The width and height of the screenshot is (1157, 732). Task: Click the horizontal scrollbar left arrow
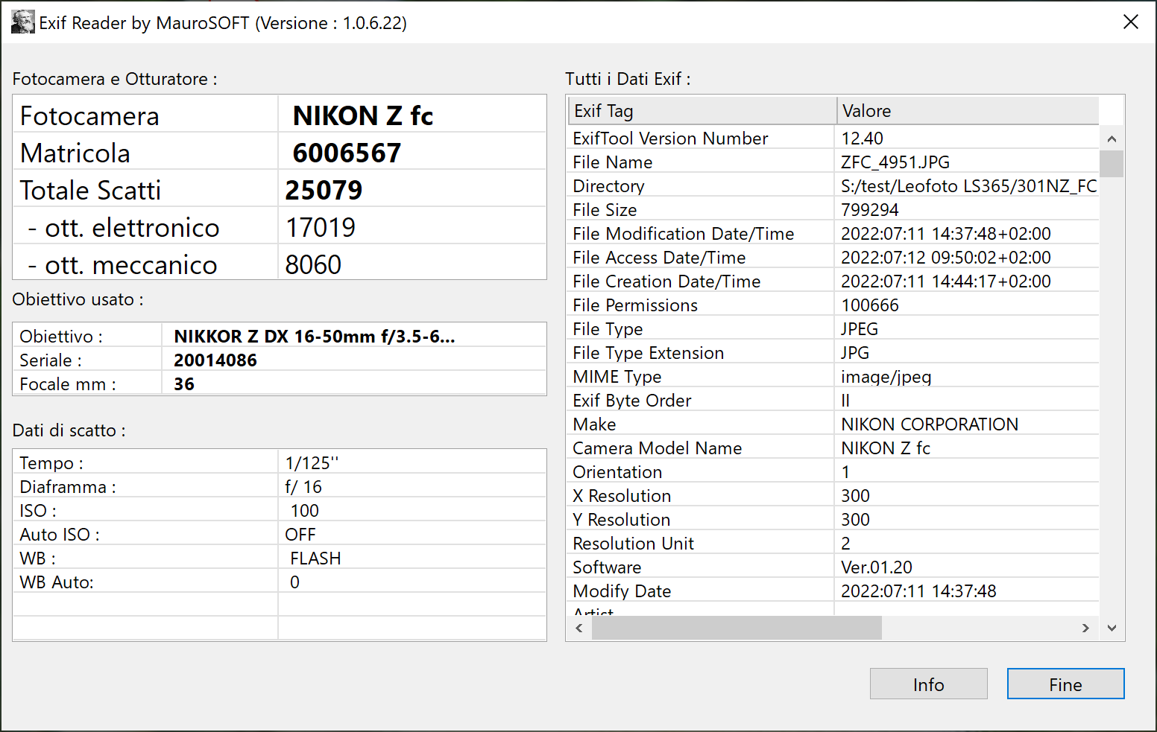pos(579,628)
